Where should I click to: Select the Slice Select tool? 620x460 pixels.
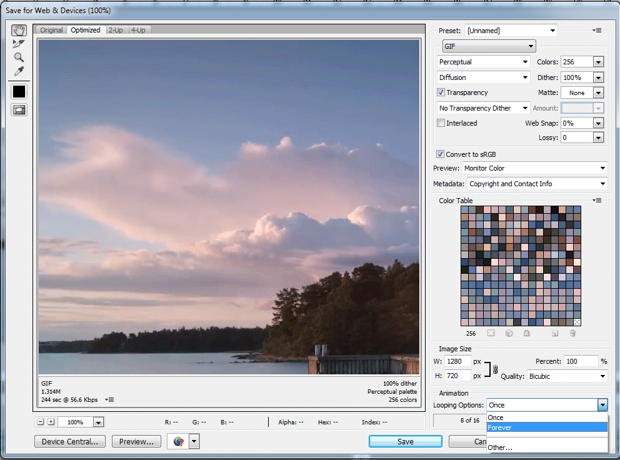click(x=19, y=44)
